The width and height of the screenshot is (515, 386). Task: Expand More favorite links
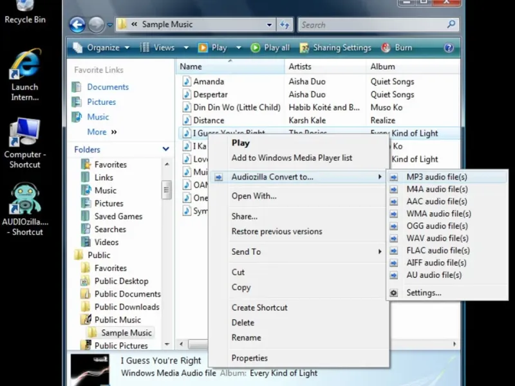(102, 132)
